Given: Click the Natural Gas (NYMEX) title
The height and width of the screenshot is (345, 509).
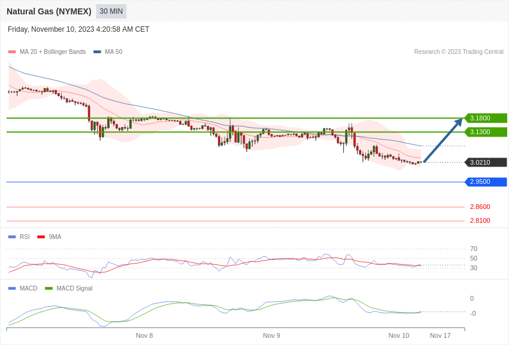Looking at the screenshot, I should [x=49, y=11].
